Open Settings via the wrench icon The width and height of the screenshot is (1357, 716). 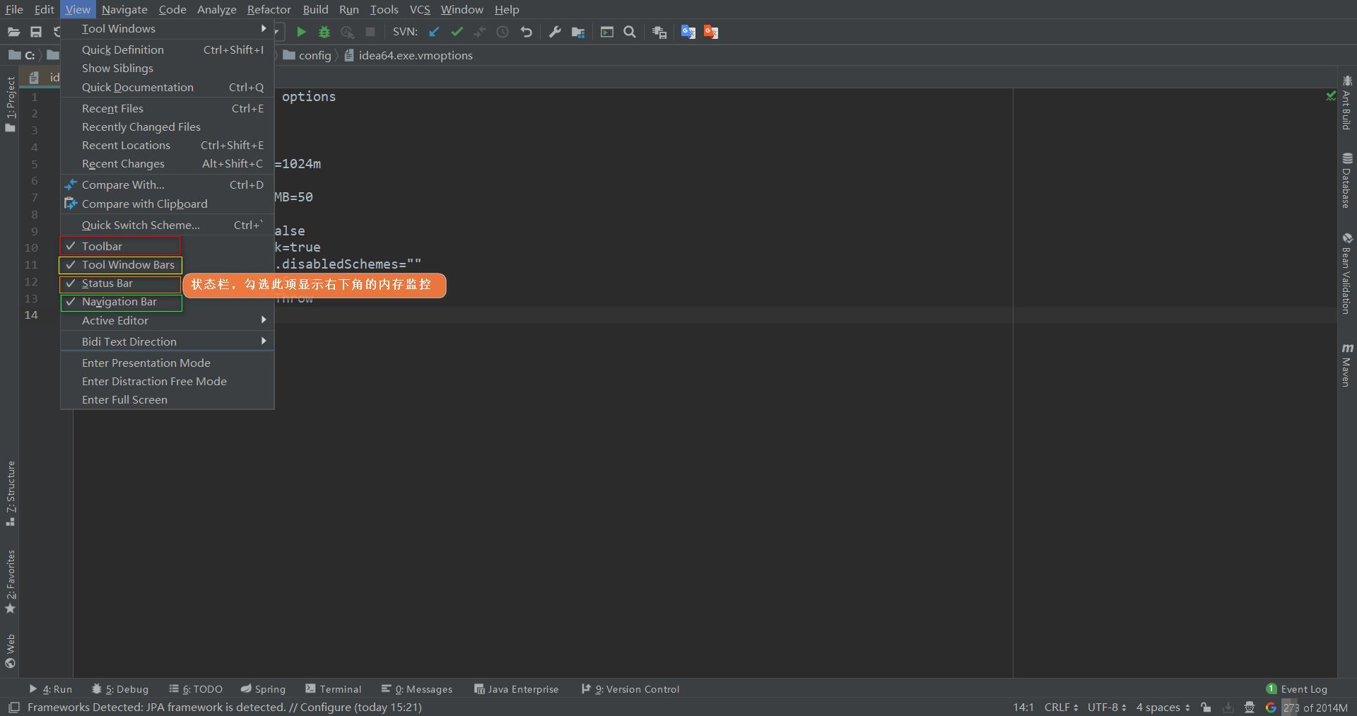point(555,32)
